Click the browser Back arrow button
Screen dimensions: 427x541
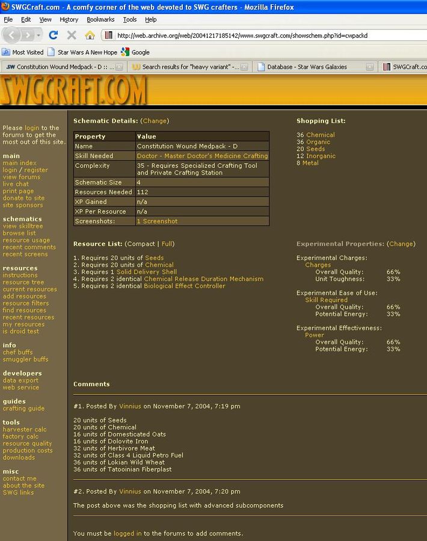pos(13,35)
